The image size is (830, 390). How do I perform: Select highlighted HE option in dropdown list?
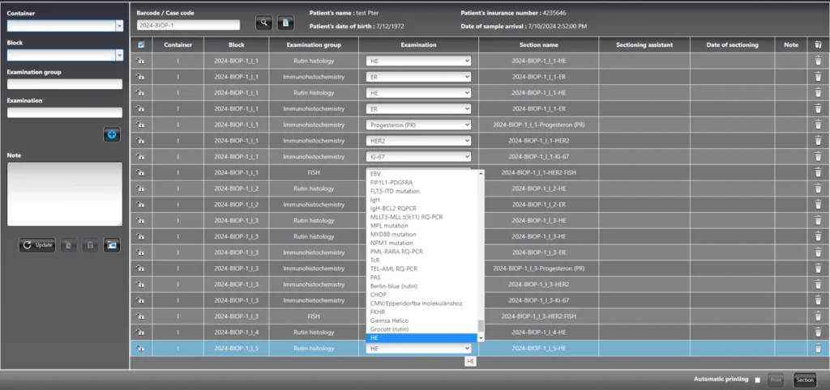[x=421, y=337]
